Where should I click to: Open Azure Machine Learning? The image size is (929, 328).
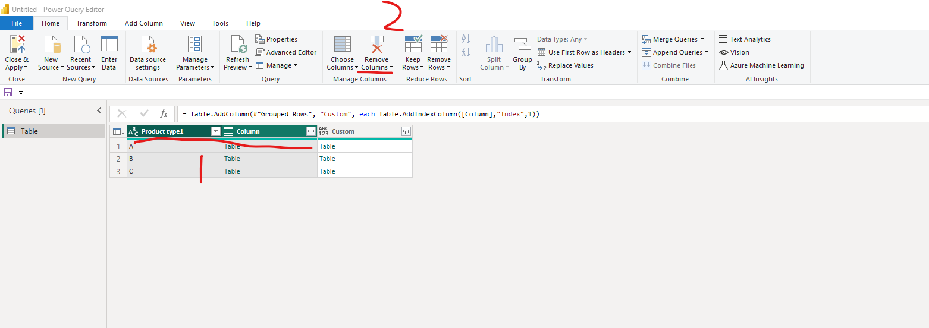point(761,65)
